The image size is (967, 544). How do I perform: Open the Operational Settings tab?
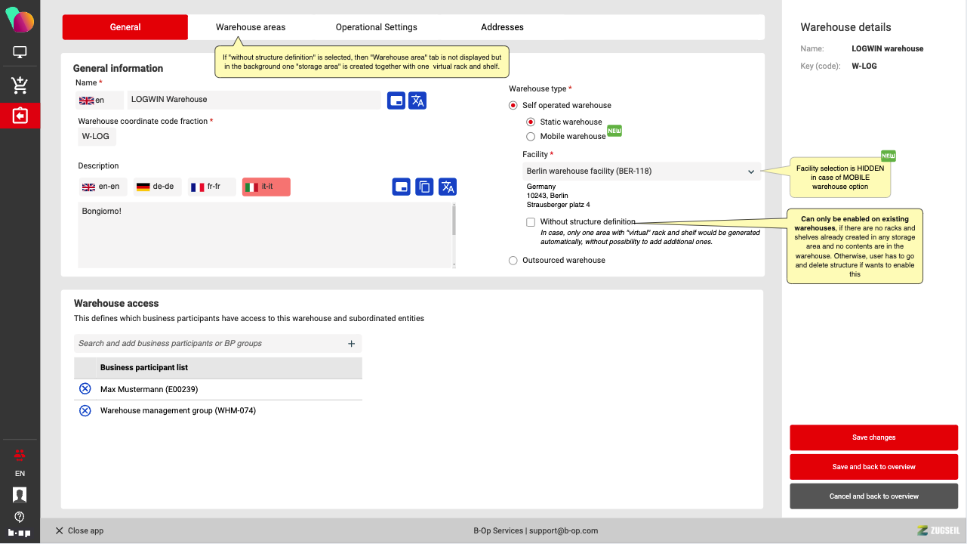376,27
